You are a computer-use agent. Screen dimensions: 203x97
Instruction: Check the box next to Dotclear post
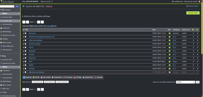tap(26, 54)
